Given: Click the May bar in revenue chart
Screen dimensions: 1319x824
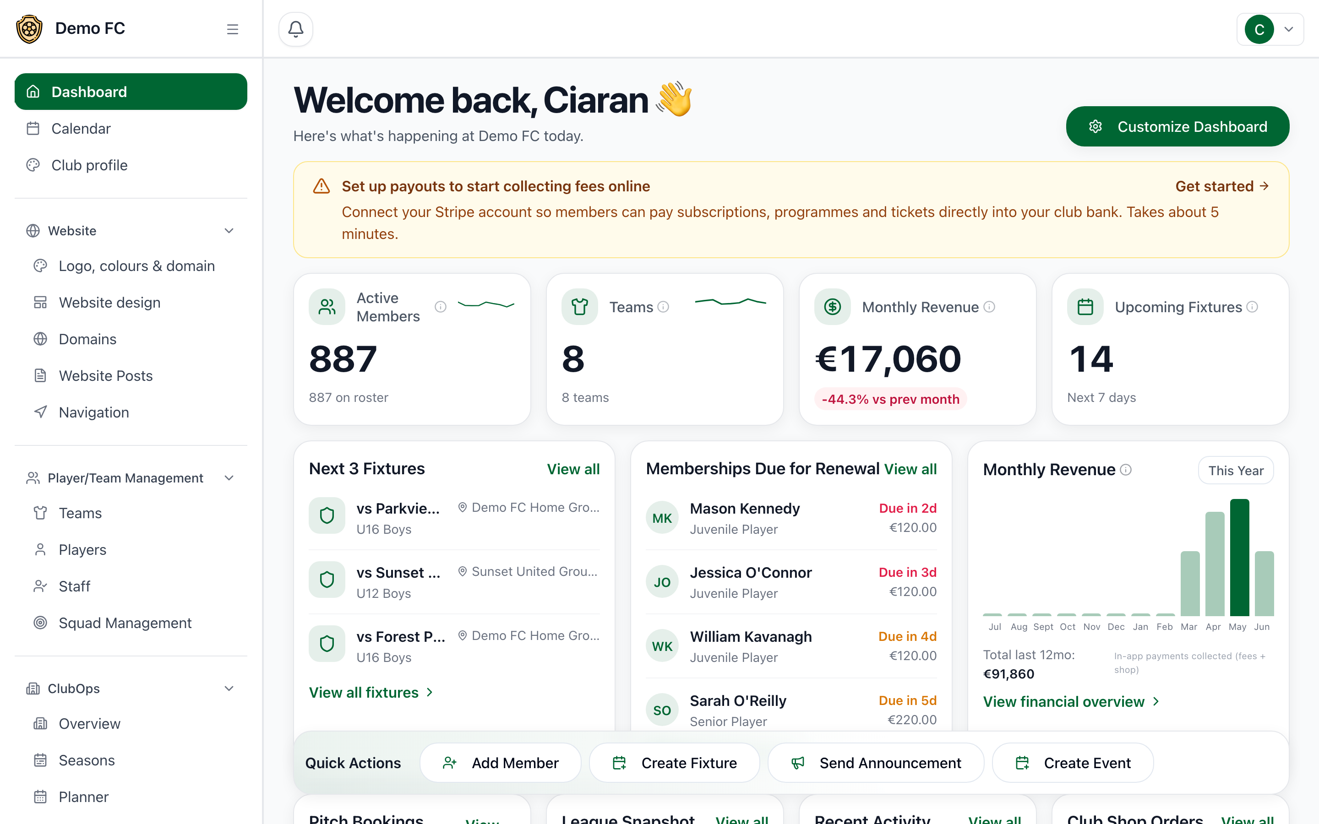Looking at the screenshot, I should pos(1239,558).
